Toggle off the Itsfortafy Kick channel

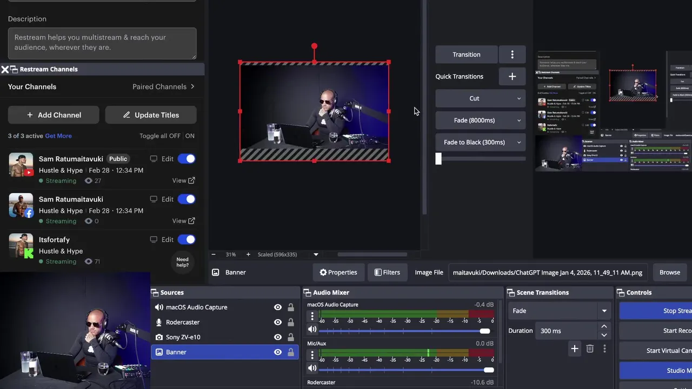(187, 239)
